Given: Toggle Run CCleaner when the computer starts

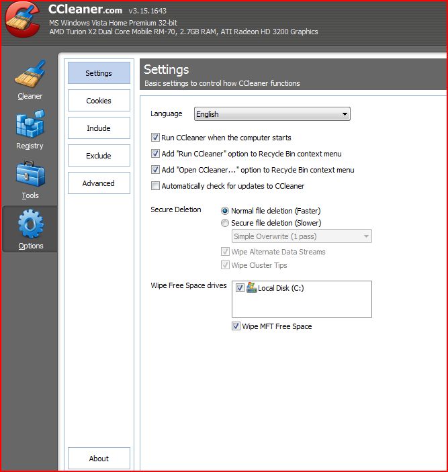Looking at the screenshot, I should point(155,138).
